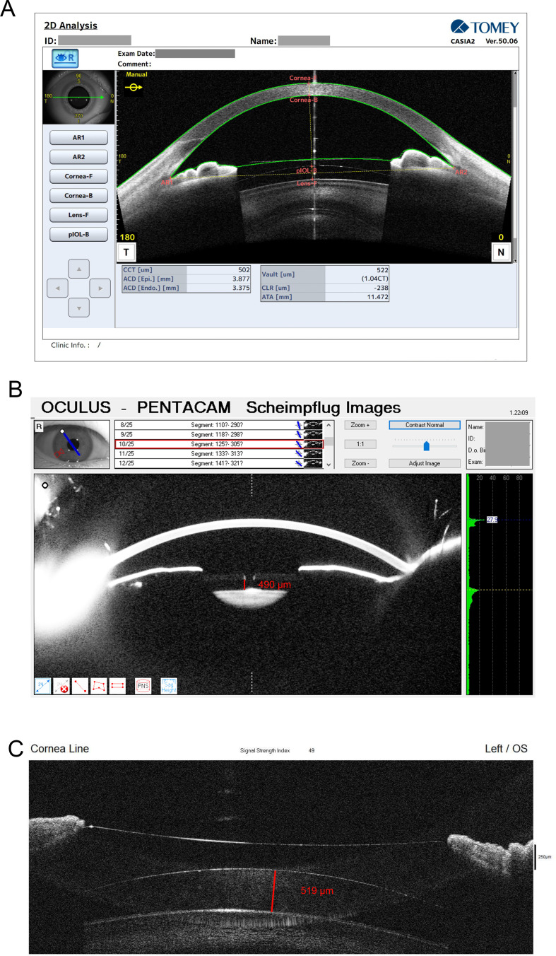Select the polygon area drawing tool
The height and width of the screenshot is (956, 556).
click(x=99, y=685)
